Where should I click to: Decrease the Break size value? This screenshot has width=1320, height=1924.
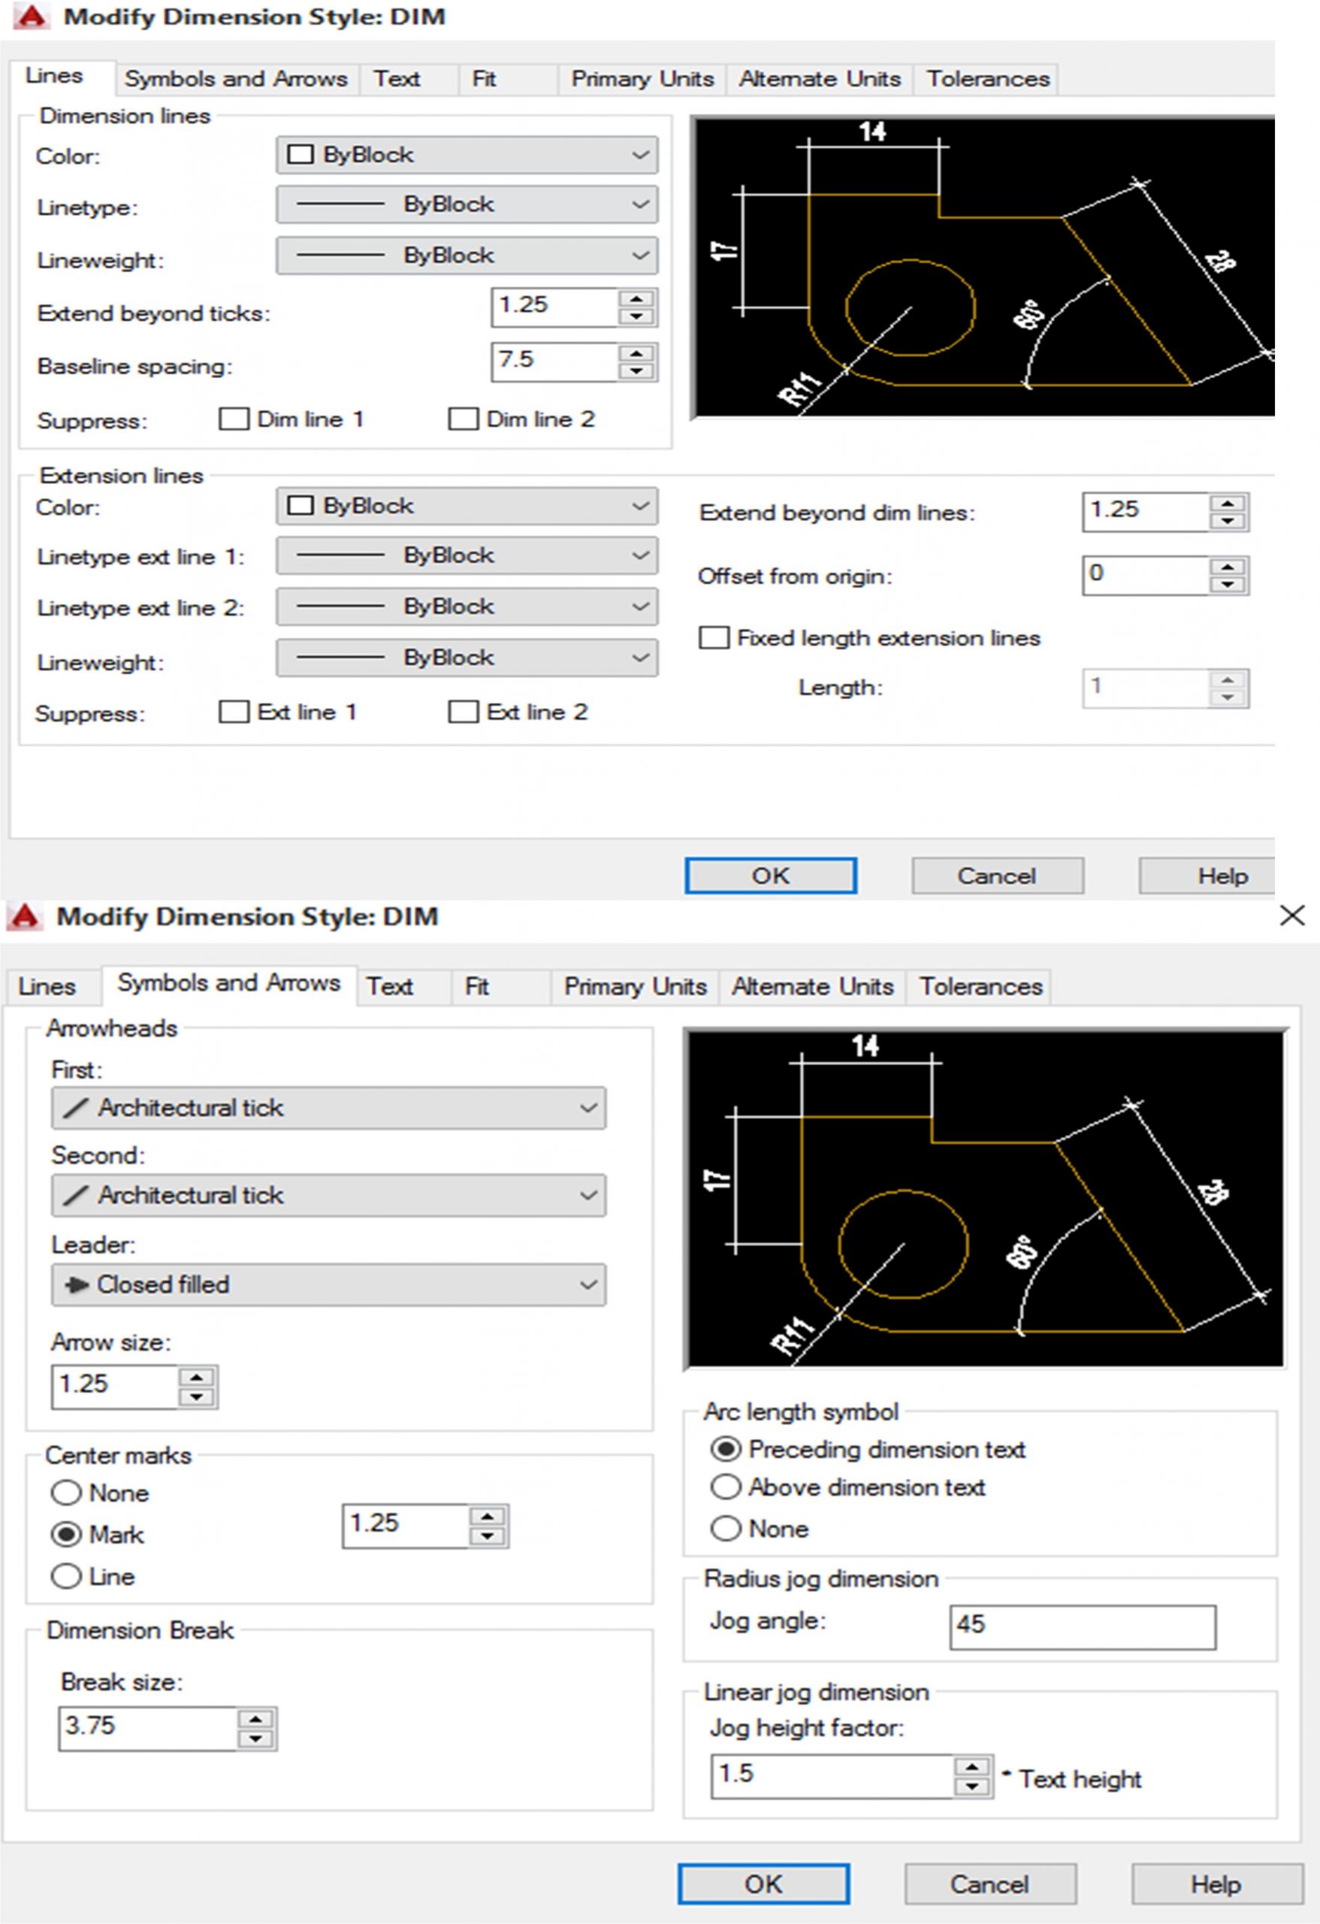tap(255, 1738)
